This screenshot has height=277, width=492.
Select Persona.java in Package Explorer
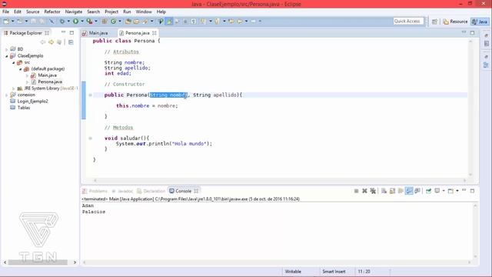50,82
